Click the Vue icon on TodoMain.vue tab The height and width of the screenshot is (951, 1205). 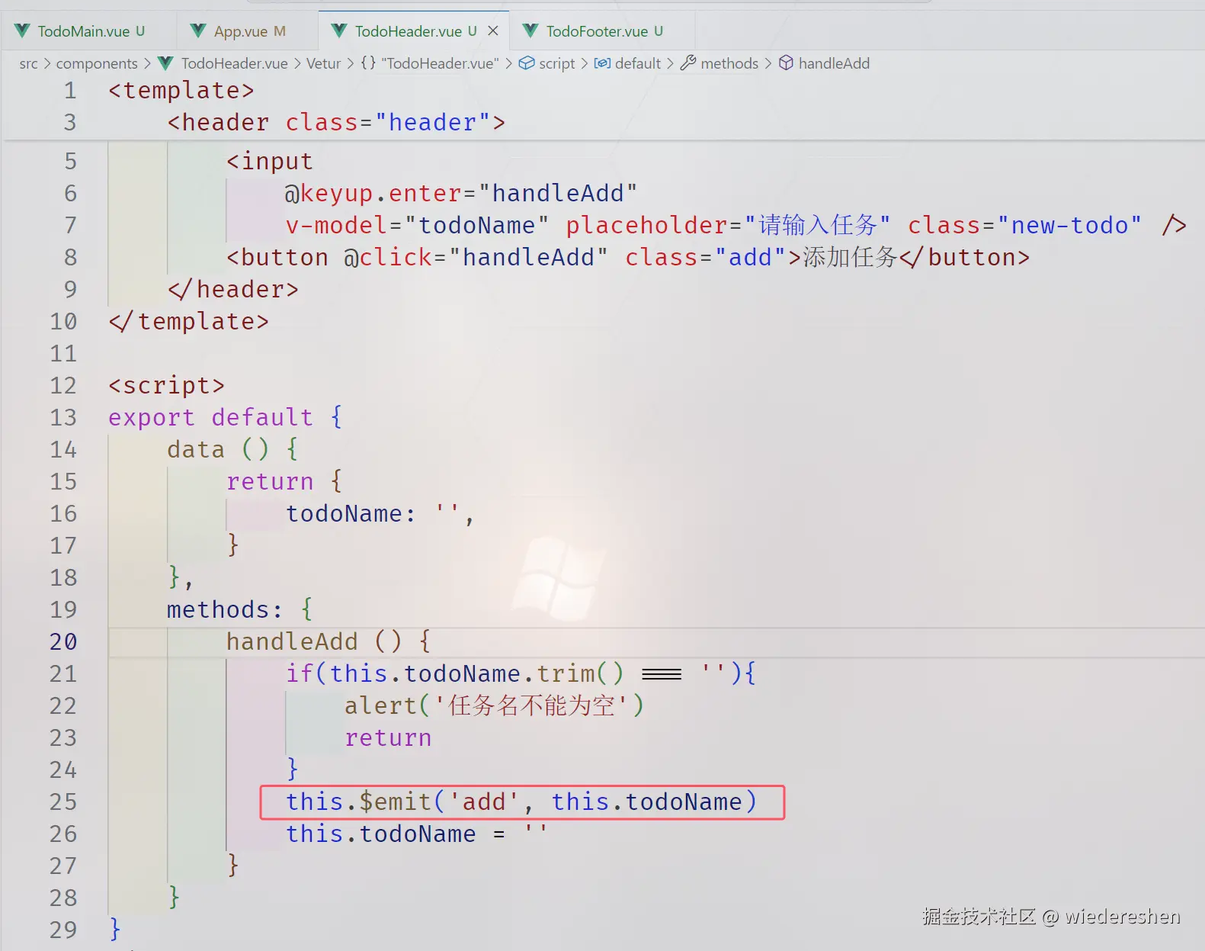coord(23,31)
